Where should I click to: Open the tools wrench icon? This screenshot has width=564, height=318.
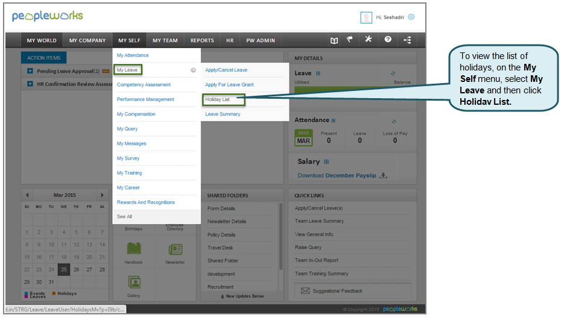(369, 39)
